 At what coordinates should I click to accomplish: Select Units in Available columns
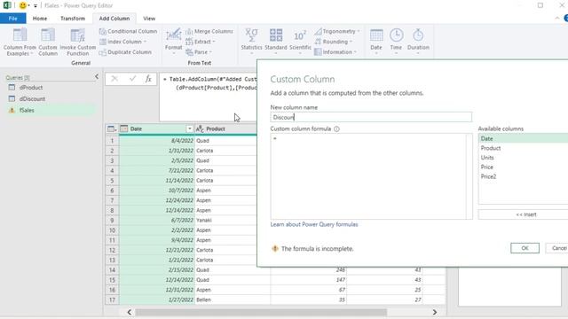point(523,158)
